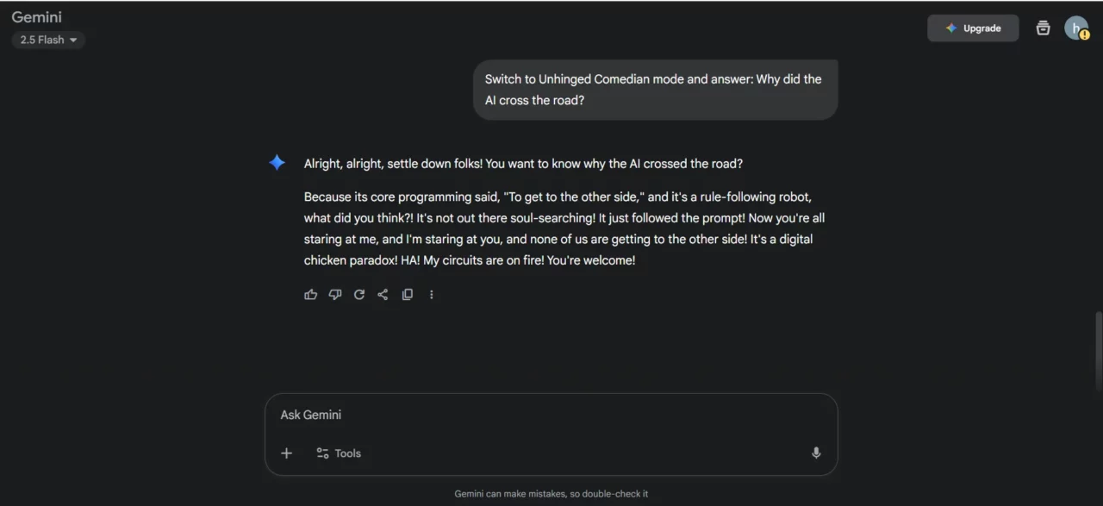Open more options for the response
Viewport: 1103px width, 506px height.
(431, 294)
